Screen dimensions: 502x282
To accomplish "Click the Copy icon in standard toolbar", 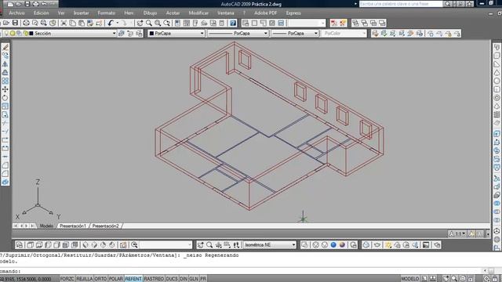I will coord(73,23).
